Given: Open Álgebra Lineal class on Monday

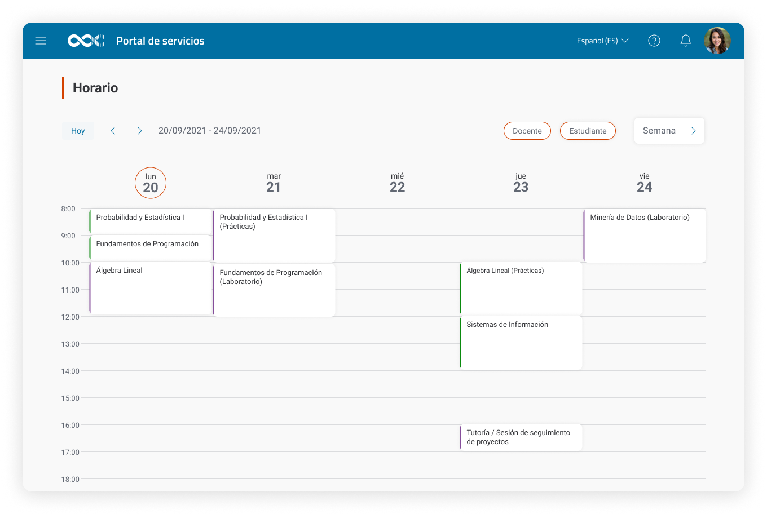Looking at the screenshot, I should [151, 287].
